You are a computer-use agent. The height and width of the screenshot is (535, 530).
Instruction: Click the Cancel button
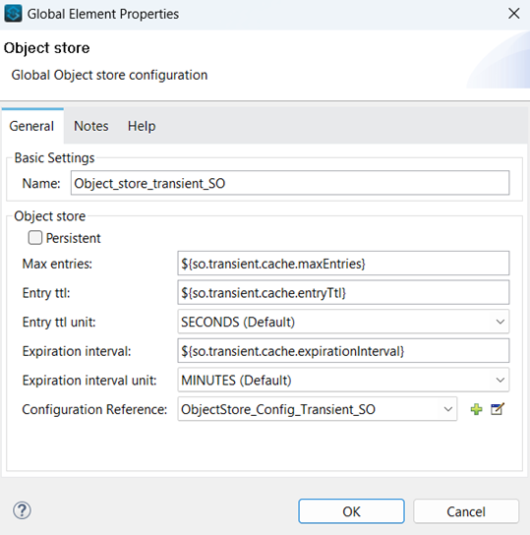466,511
